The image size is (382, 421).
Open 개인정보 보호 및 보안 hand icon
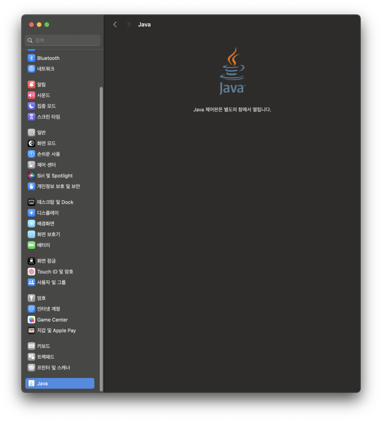[x=32, y=186]
